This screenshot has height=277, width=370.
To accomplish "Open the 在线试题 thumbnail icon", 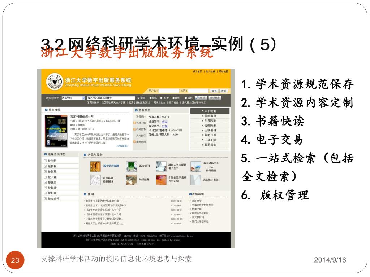I will click(95, 180).
